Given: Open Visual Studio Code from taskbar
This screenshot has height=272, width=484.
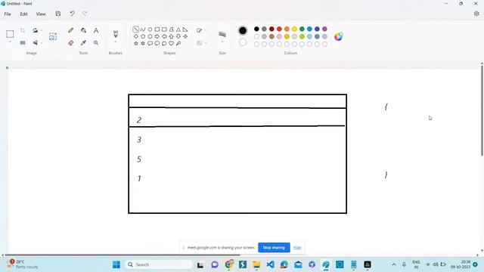Looking at the screenshot, I should point(271,264).
